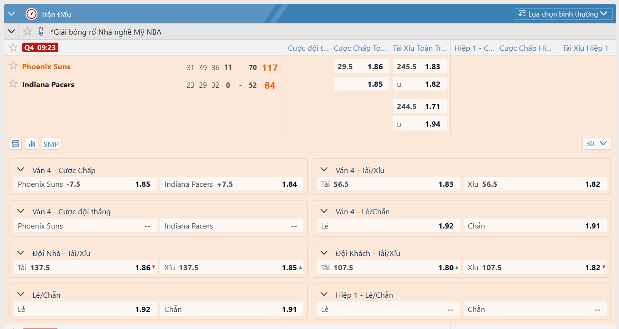Collapse the Đội Nhà - Tài/Xỉu section
The height and width of the screenshot is (329, 619).
(21, 253)
